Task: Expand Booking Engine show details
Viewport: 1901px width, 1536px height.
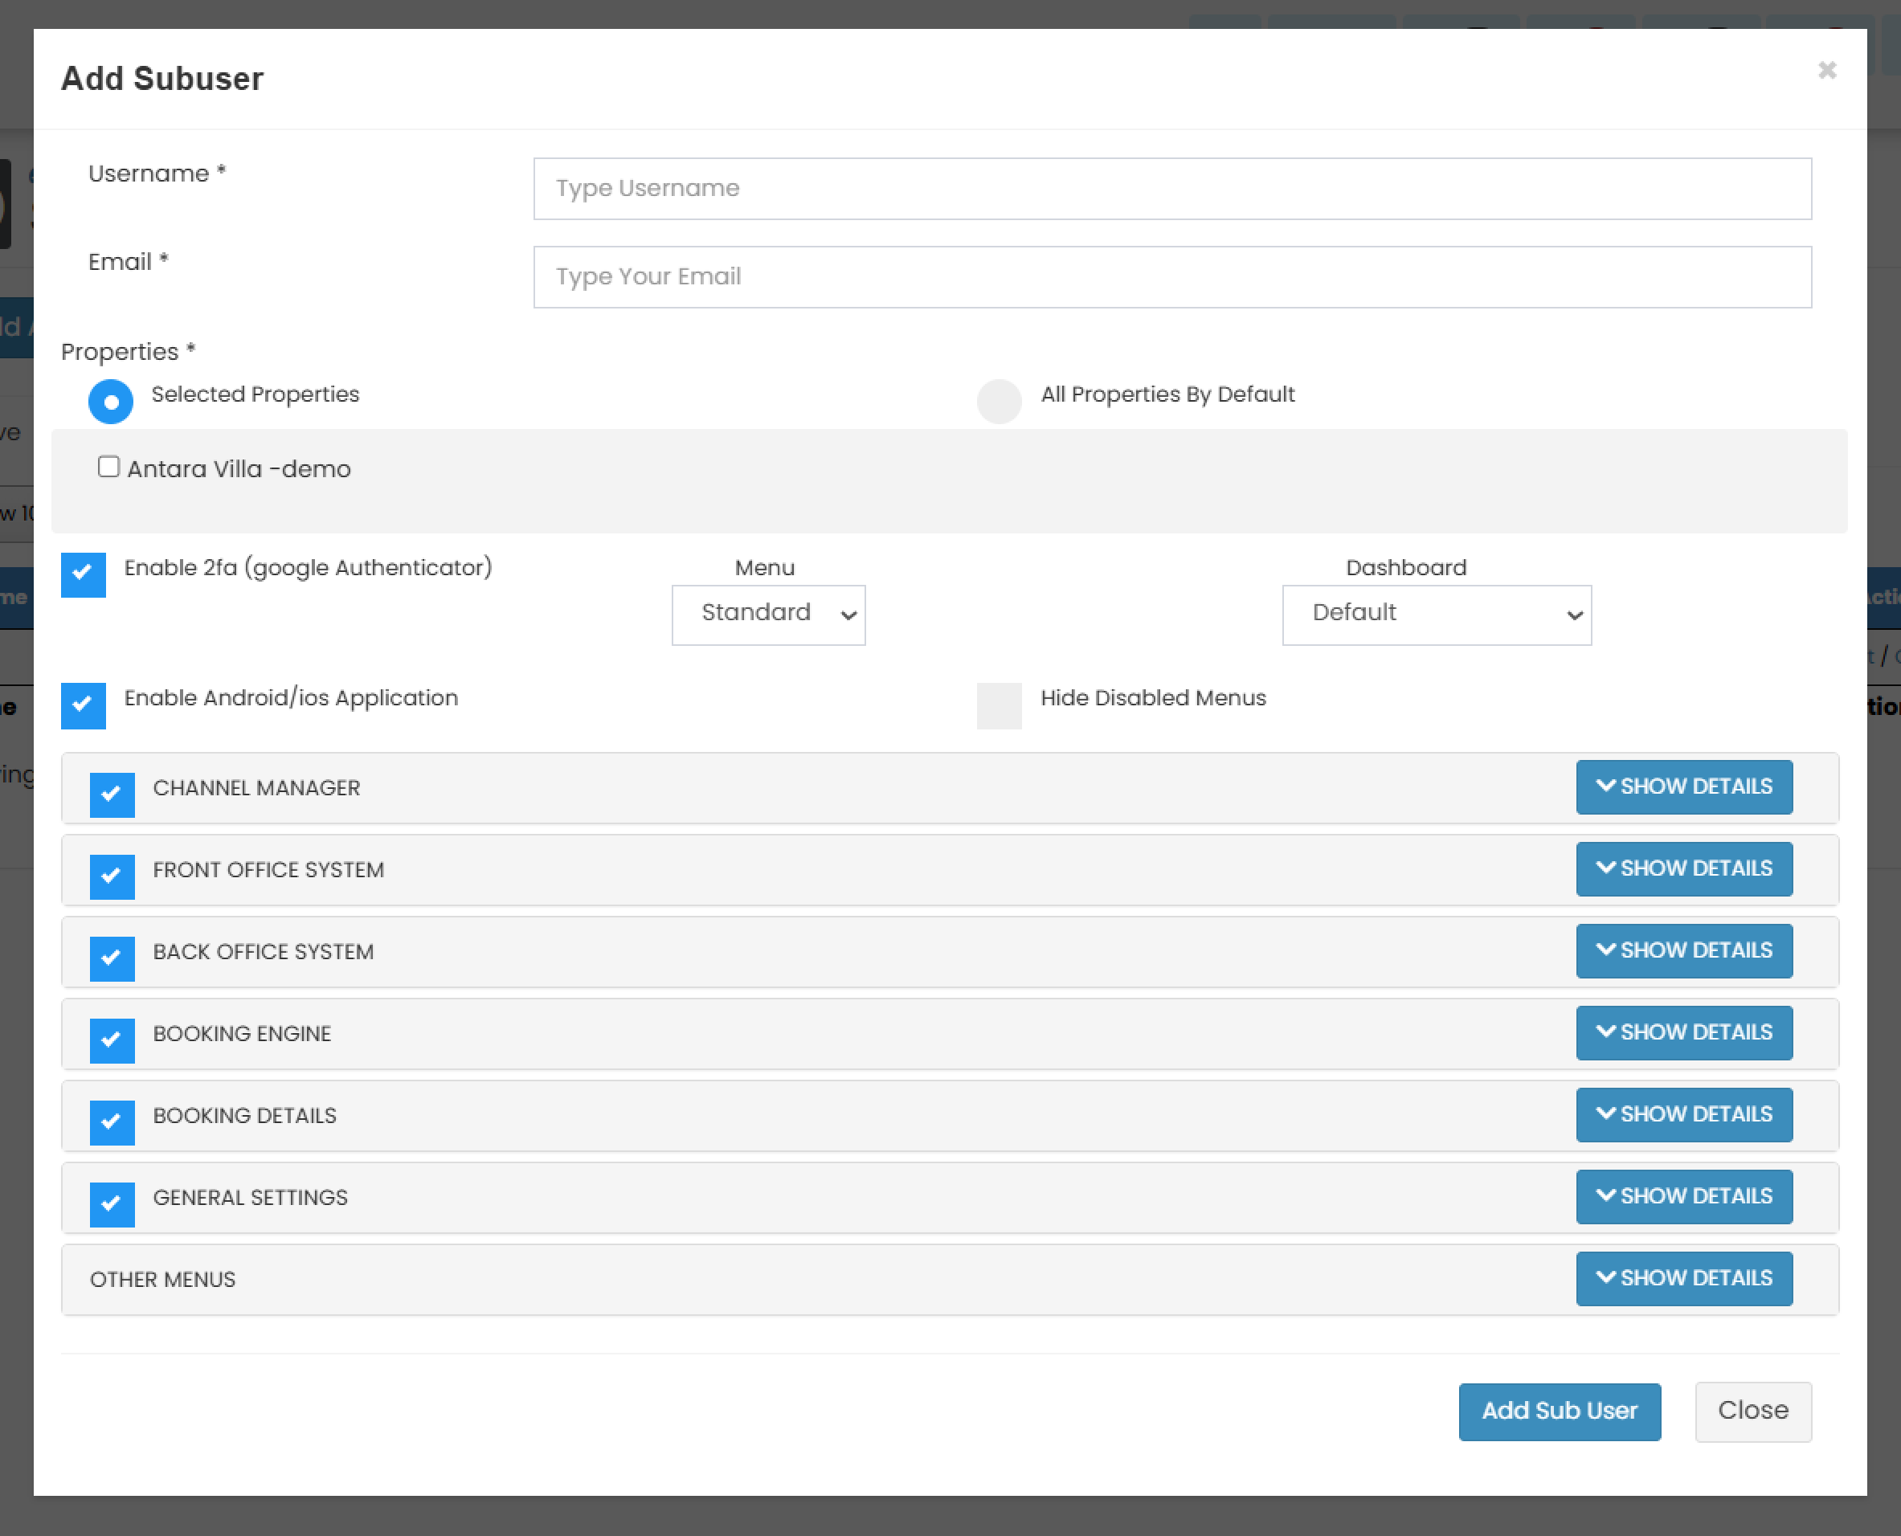Action: click(1683, 1032)
